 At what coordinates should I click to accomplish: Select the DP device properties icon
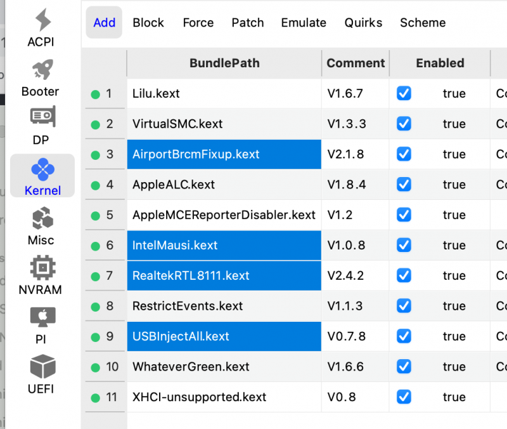pyautogui.click(x=42, y=118)
